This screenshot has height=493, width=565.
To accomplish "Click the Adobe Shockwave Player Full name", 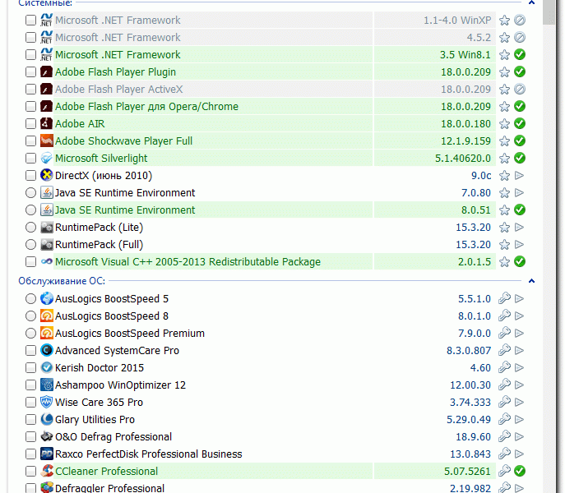I will [123, 141].
